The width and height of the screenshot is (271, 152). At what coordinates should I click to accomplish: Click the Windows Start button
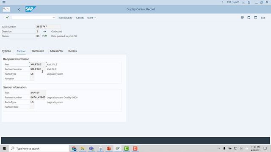4,149
